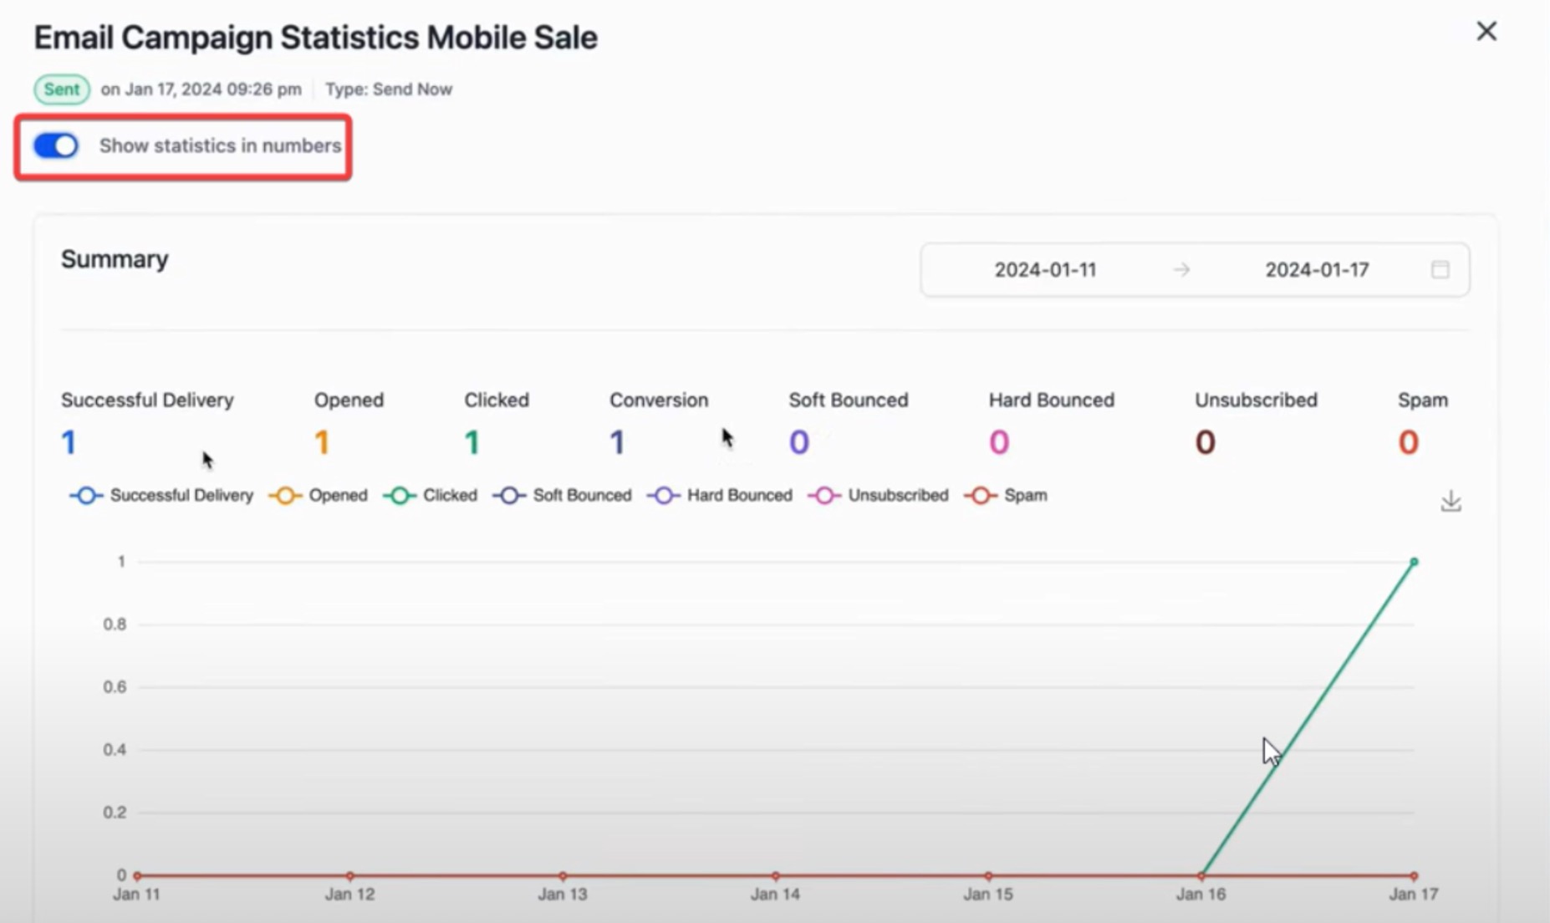The height and width of the screenshot is (923, 1550).
Task: Toggle Show statistics in numbers switch
Action: pos(56,146)
